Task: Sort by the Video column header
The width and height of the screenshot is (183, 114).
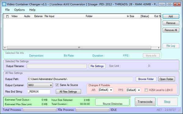Action: [x=16, y=16]
